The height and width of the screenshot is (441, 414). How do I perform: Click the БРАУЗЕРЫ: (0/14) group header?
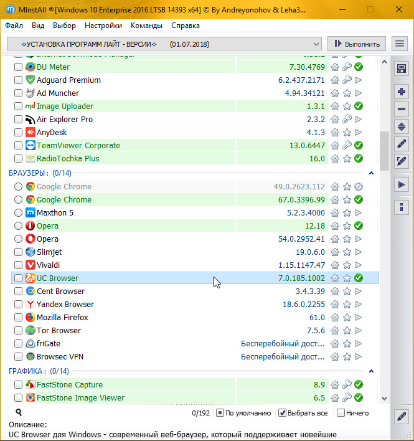(40, 173)
